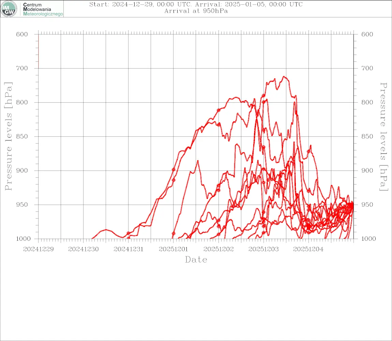Click the left axis value 900
The height and width of the screenshot is (341, 392).
(22, 170)
